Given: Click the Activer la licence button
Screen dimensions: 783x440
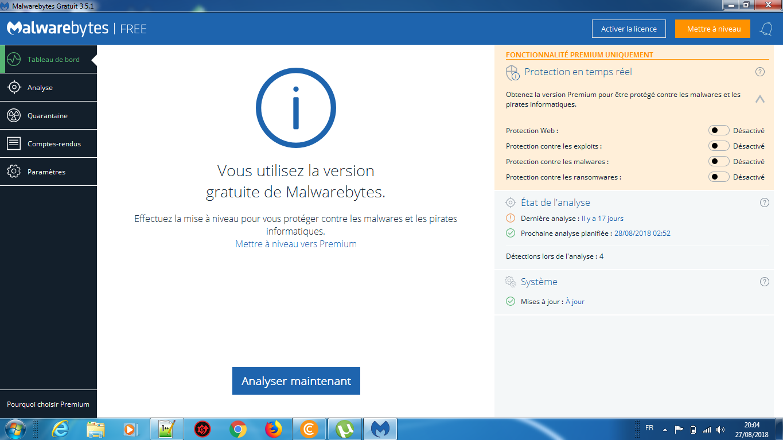Looking at the screenshot, I should (629, 29).
